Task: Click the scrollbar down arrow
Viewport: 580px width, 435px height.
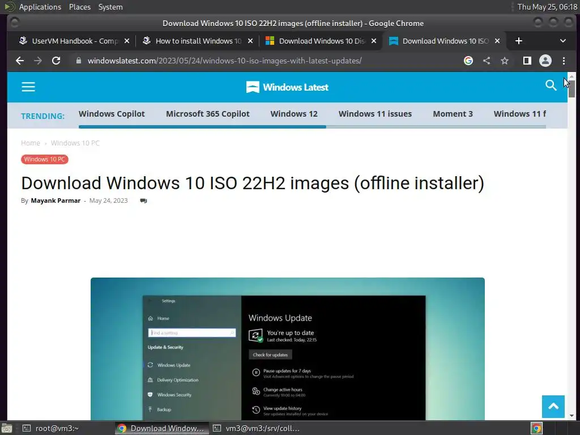Action: pos(572,415)
